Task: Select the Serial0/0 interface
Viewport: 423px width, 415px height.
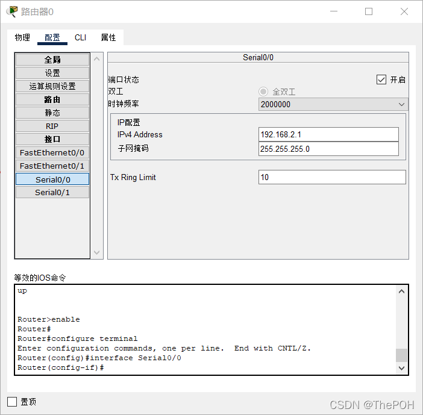Action: tap(52, 179)
